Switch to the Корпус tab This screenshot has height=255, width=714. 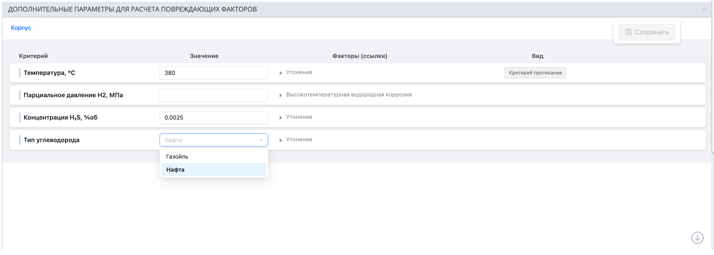(x=21, y=28)
